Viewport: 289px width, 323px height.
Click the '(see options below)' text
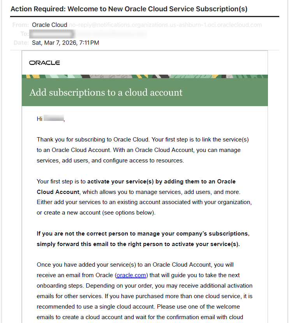[129, 213]
